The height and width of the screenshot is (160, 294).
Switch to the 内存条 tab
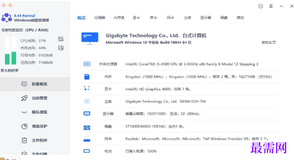119,18
